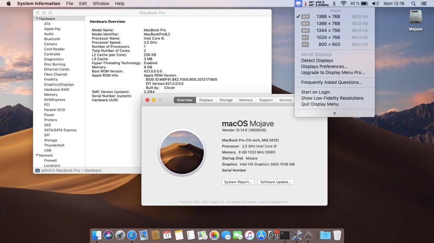434x243 pixels.
Task: Select 1366 × 768 at 40.0 Hz resolution
Action: (335, 24)
